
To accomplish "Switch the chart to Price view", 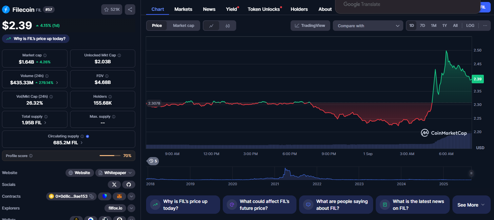I will pos(157,26).
